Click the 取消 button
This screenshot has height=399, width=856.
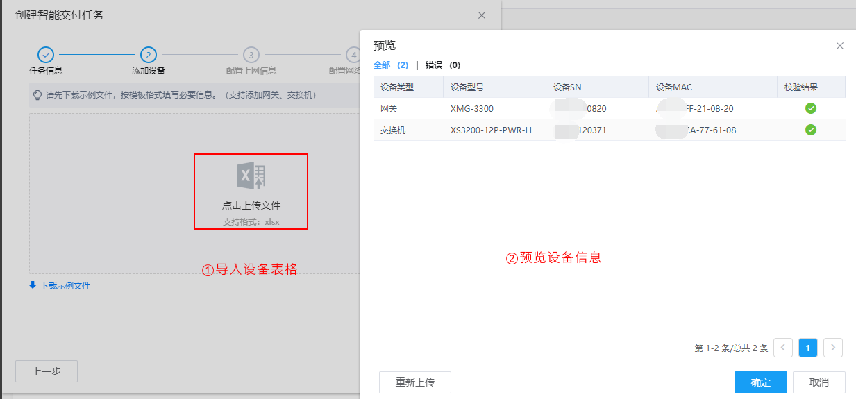[x=819, y=382]
